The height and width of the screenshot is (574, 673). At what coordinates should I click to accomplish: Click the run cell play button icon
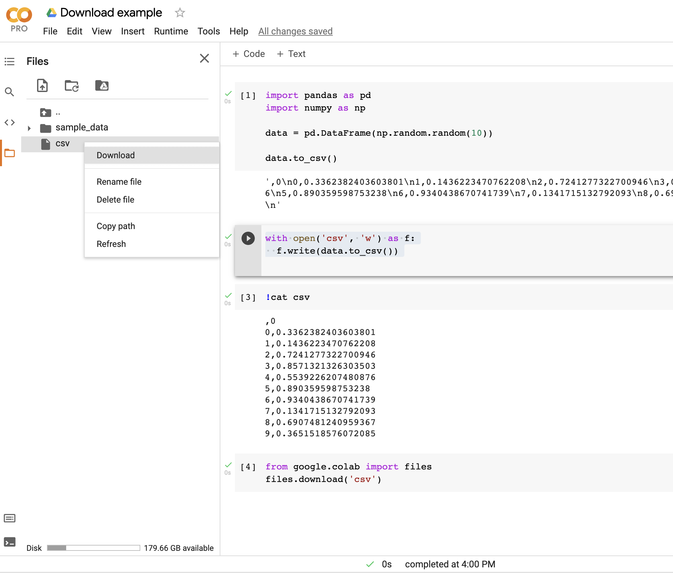click(x=248, y=238)
